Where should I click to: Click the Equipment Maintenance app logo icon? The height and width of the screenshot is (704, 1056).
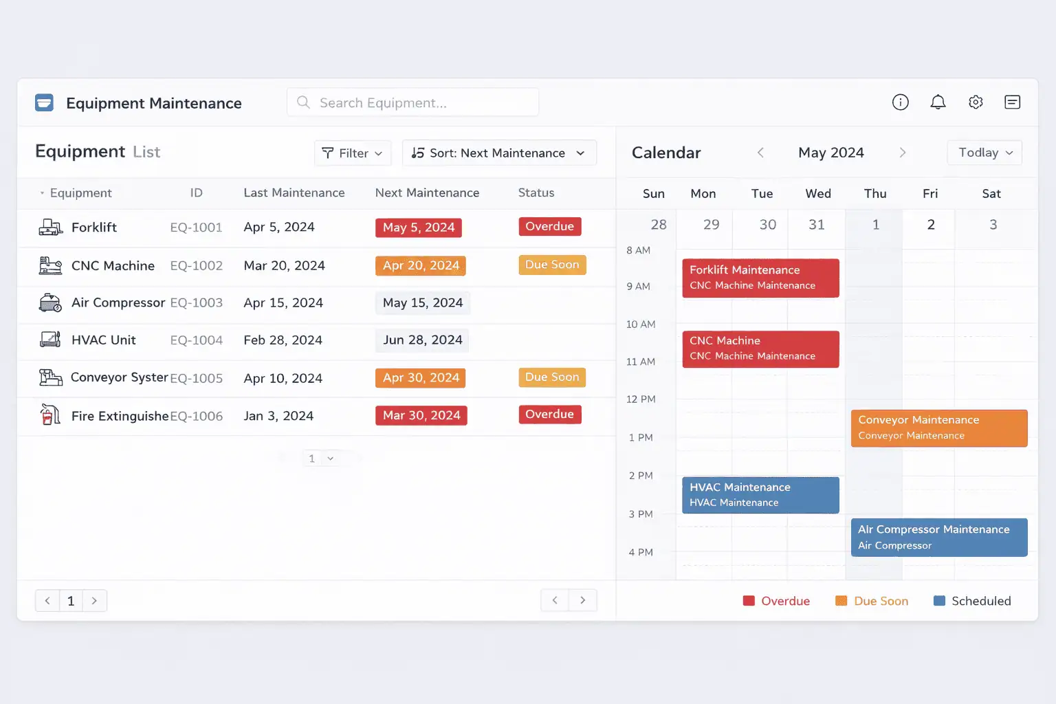[x=43, y=102]
